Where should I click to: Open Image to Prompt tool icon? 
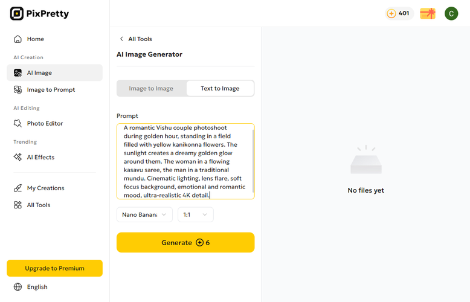[18, 90]
